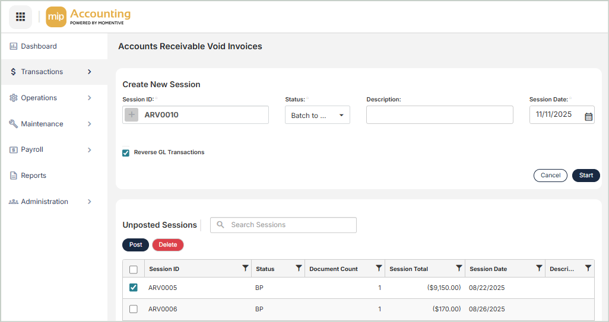The width and height of the screenshot is (609, 322).
Task: Click the Search Sessions field
Action: 290,225
